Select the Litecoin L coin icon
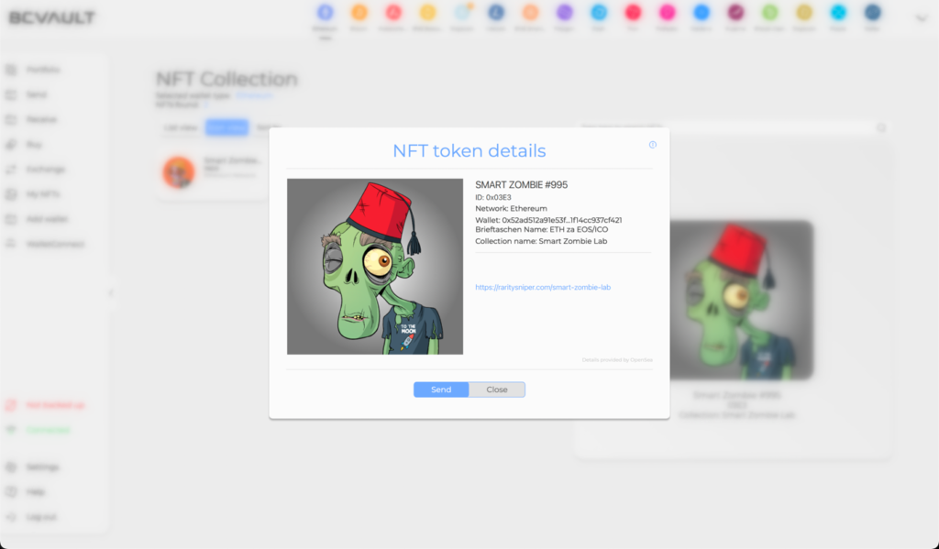 496,12
